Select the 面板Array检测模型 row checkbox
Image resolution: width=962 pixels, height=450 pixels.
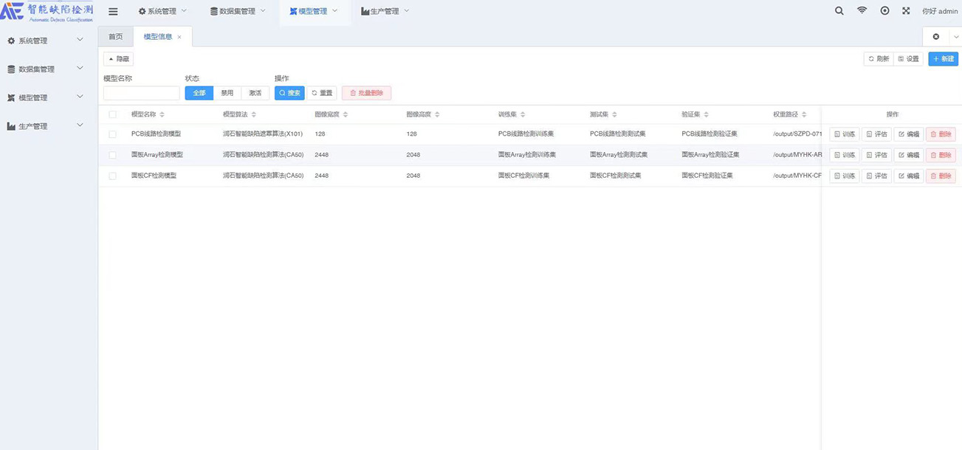pos(112,155)
